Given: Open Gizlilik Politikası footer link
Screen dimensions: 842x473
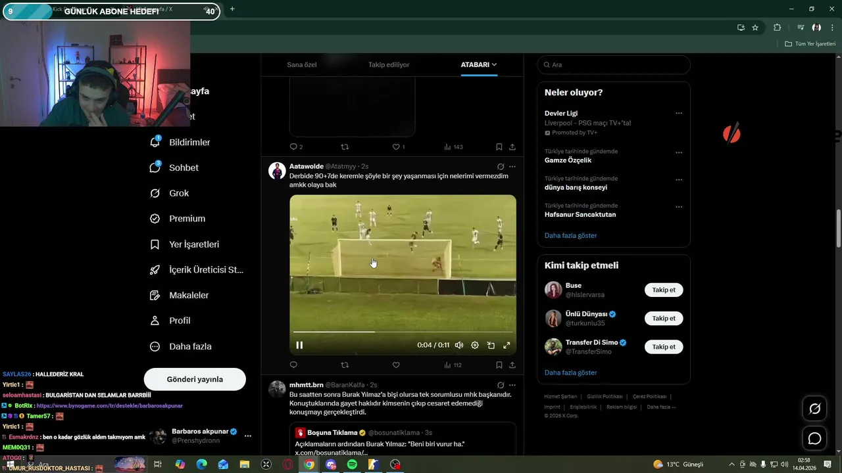Looking at the screenshot, I should tap(605, 396).
